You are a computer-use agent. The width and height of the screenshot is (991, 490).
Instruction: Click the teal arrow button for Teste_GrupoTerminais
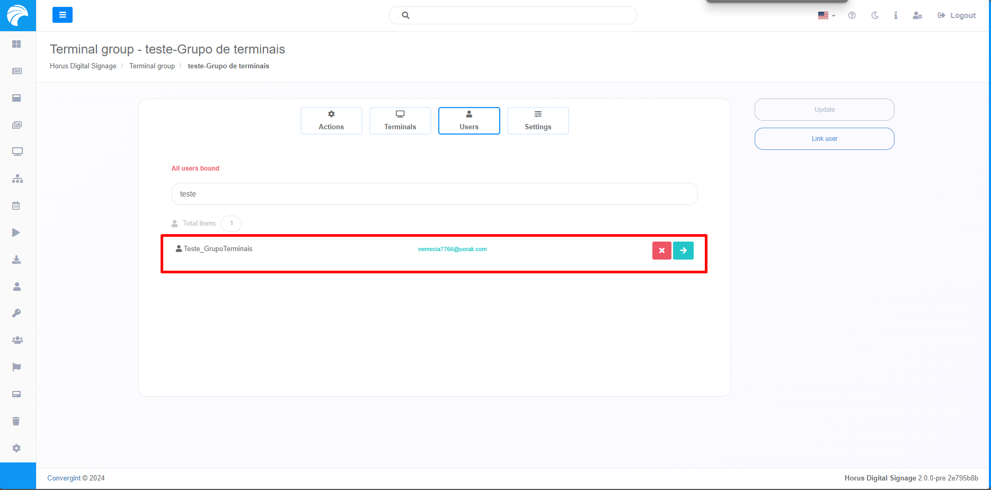(683, 251)
